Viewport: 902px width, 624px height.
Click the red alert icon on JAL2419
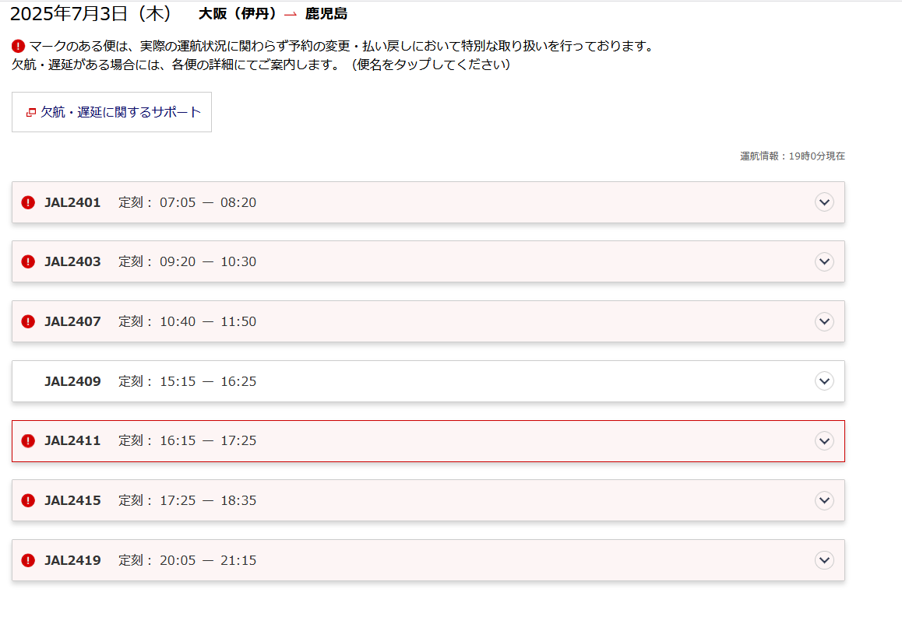[28, 560]
